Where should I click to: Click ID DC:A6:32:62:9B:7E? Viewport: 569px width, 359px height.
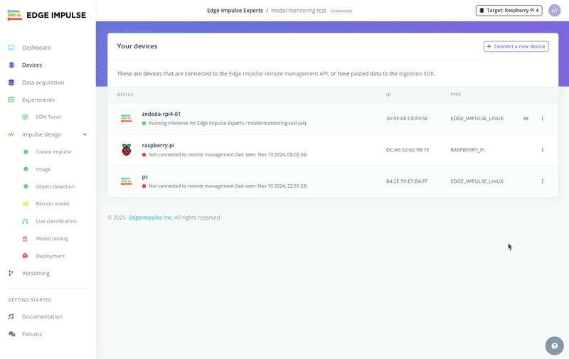pyautogui.click(x=408, y=150)
